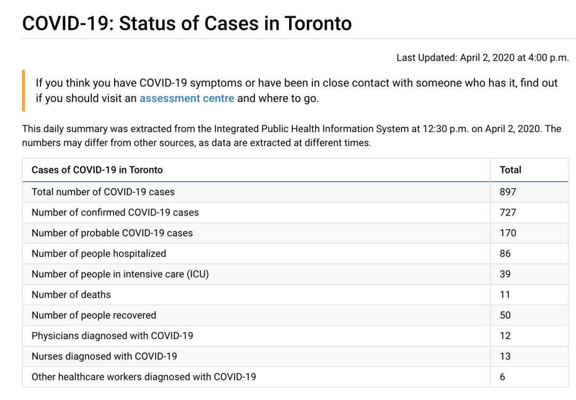Select the Physicians diagnosed with COVID-19 row
576x400 pixels.
point(295,335)
